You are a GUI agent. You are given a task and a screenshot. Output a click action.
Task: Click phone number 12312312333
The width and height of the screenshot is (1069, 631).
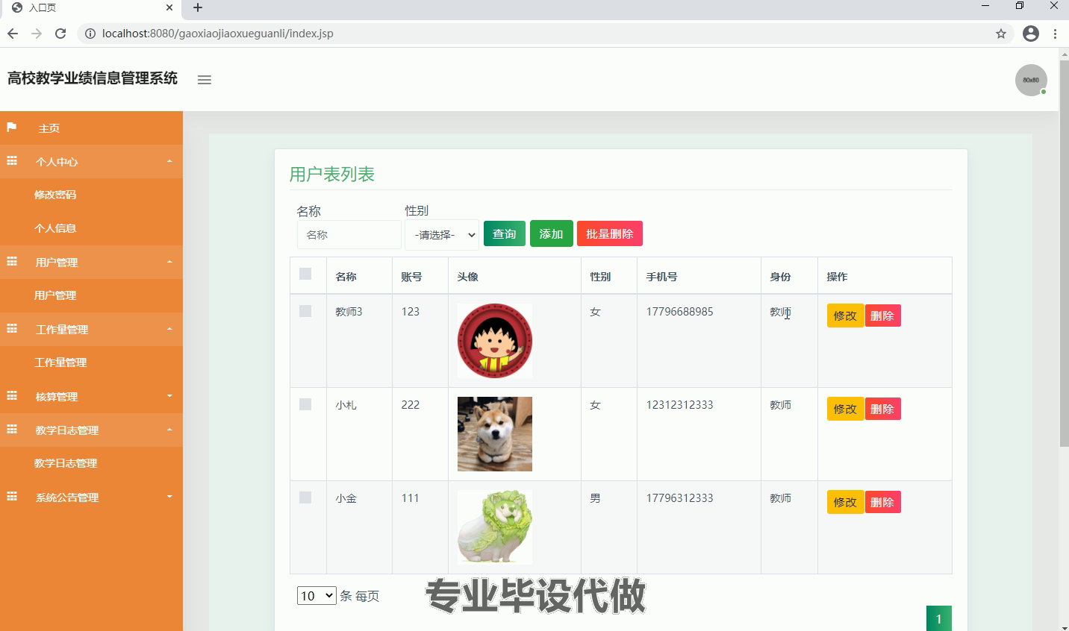[x=679, y=405]
